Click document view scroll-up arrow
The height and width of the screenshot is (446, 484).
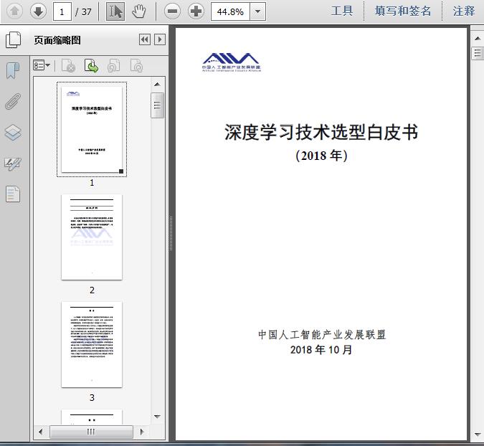click(478, 38)
